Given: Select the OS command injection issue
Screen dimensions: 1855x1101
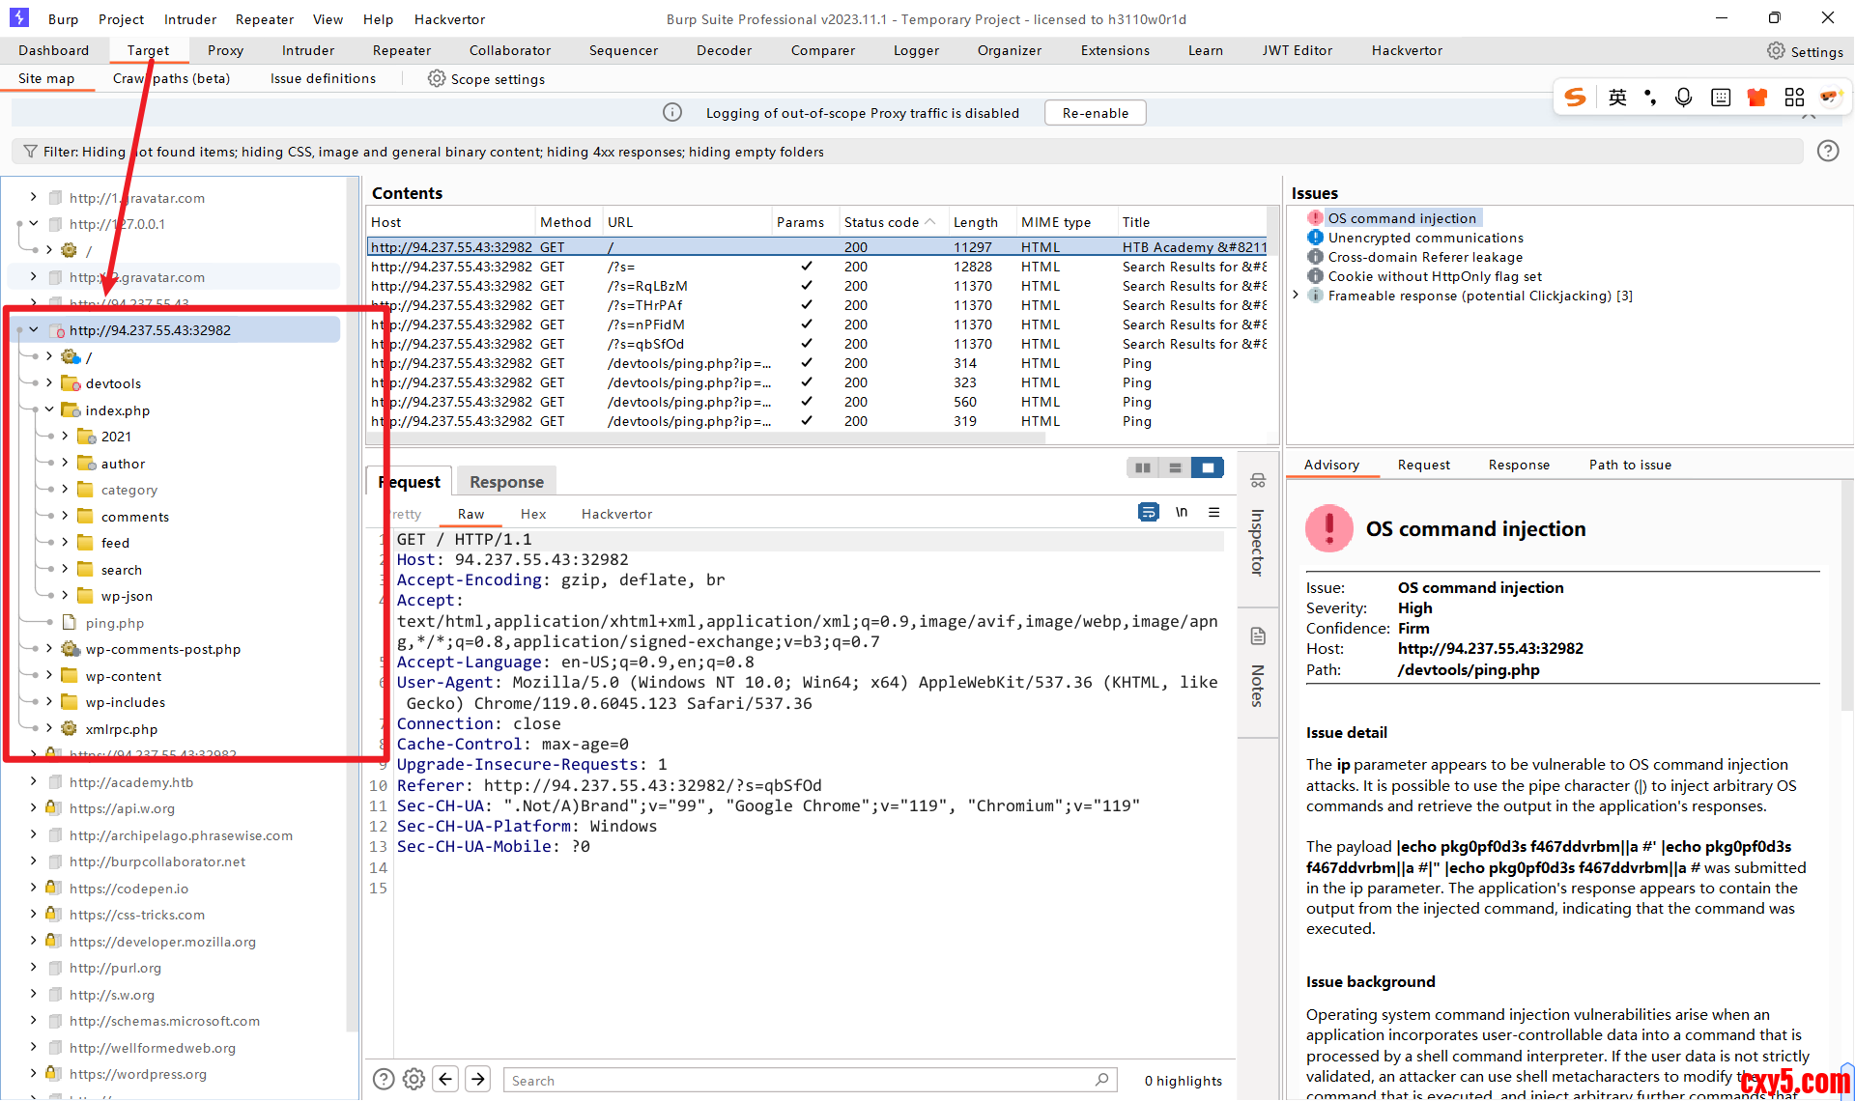Looking at the screenshot, I should tap(1401, 218).
